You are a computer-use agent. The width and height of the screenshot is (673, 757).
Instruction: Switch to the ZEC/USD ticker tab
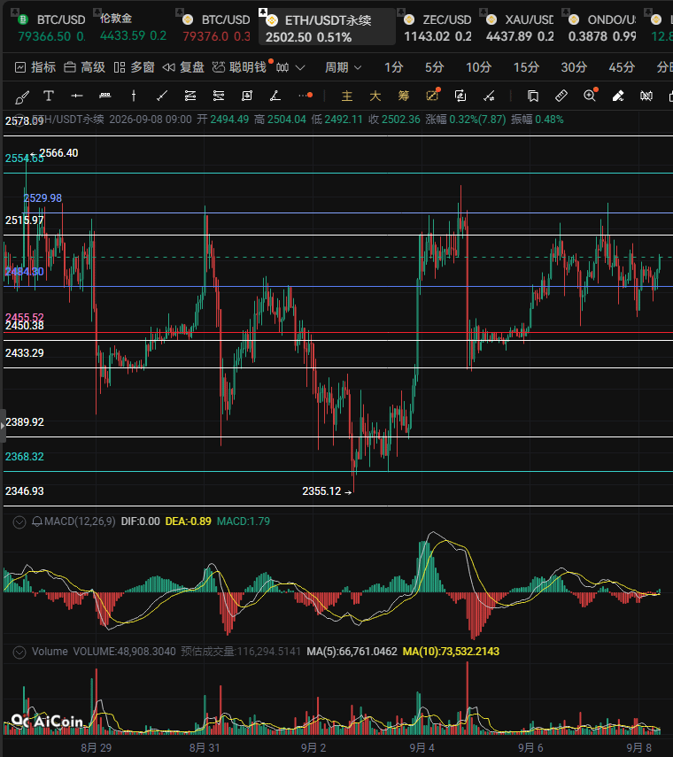pos(437,27)
